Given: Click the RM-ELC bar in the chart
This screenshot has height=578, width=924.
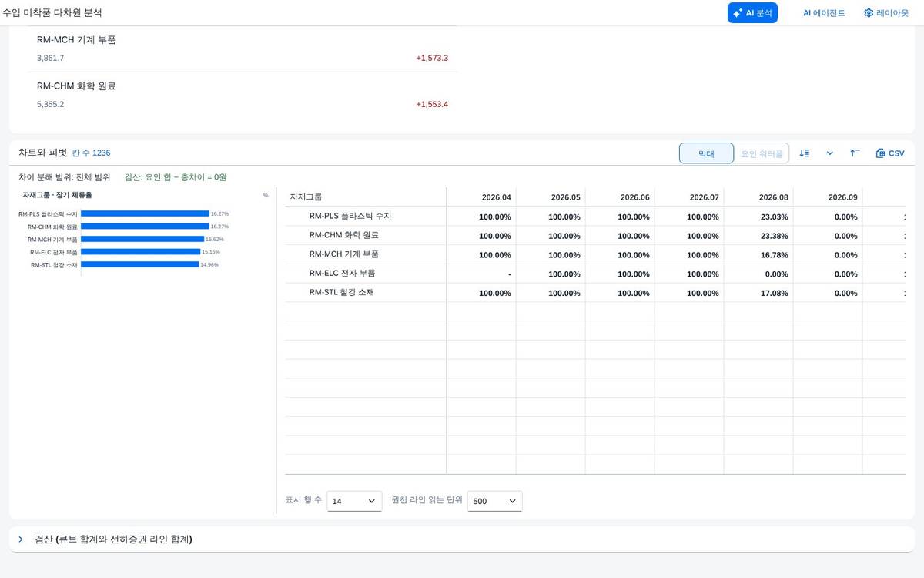Looking at the screenshot, I should pos(140,252).
